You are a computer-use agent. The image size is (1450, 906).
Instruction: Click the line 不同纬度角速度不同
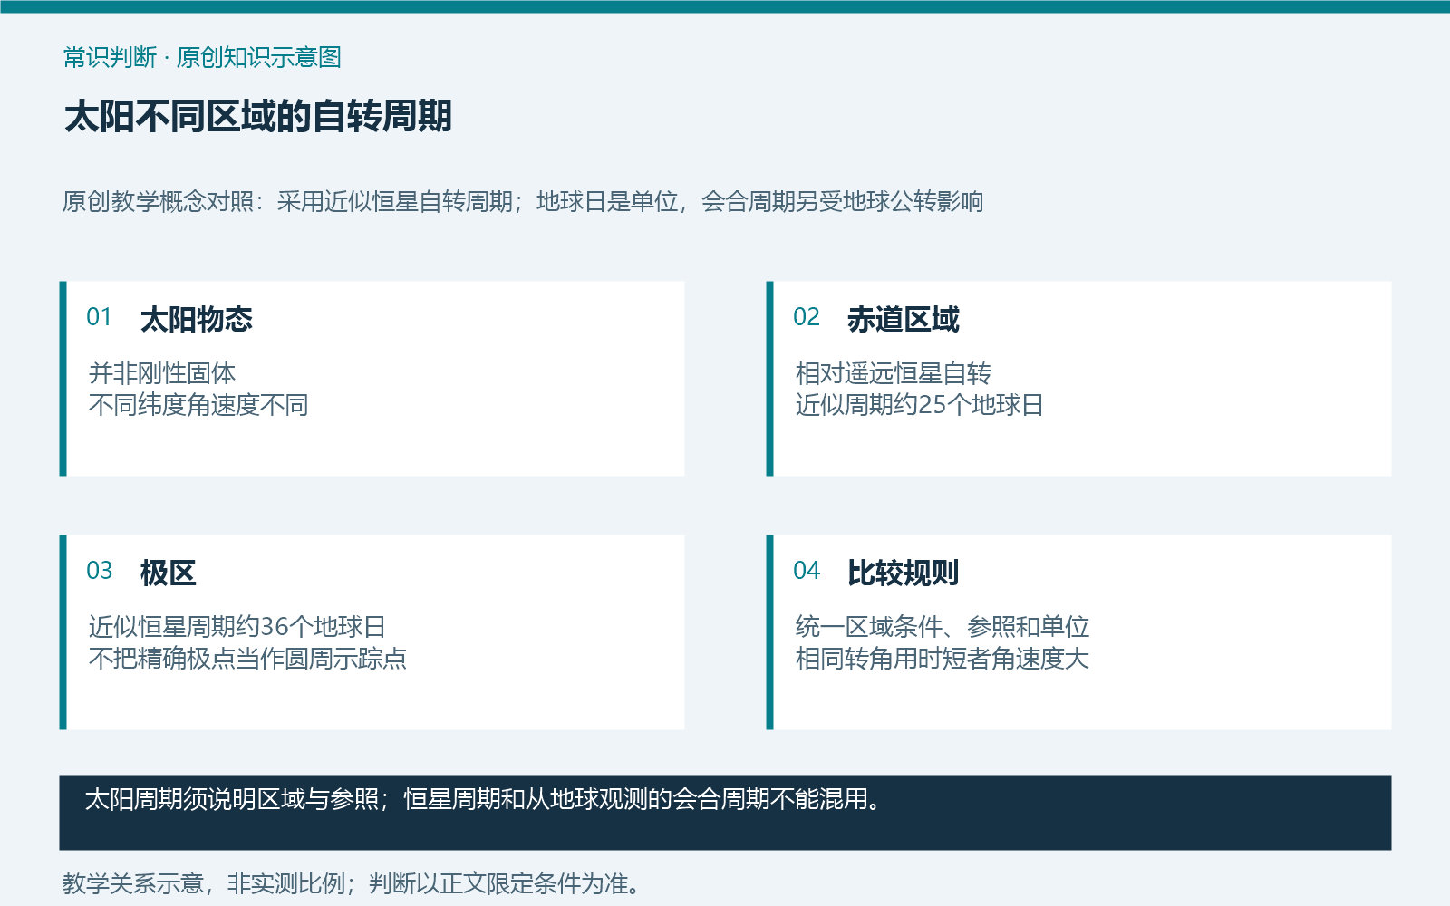pos(198,405)
